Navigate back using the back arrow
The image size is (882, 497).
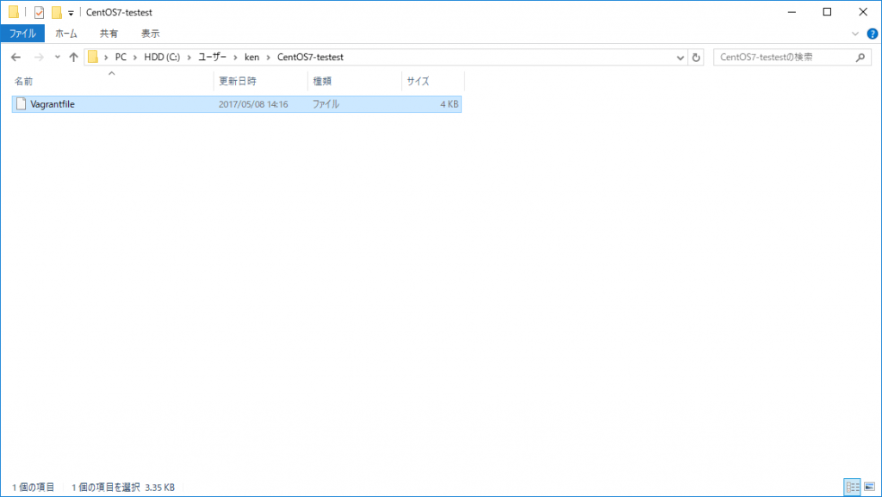tap(16, 57)
